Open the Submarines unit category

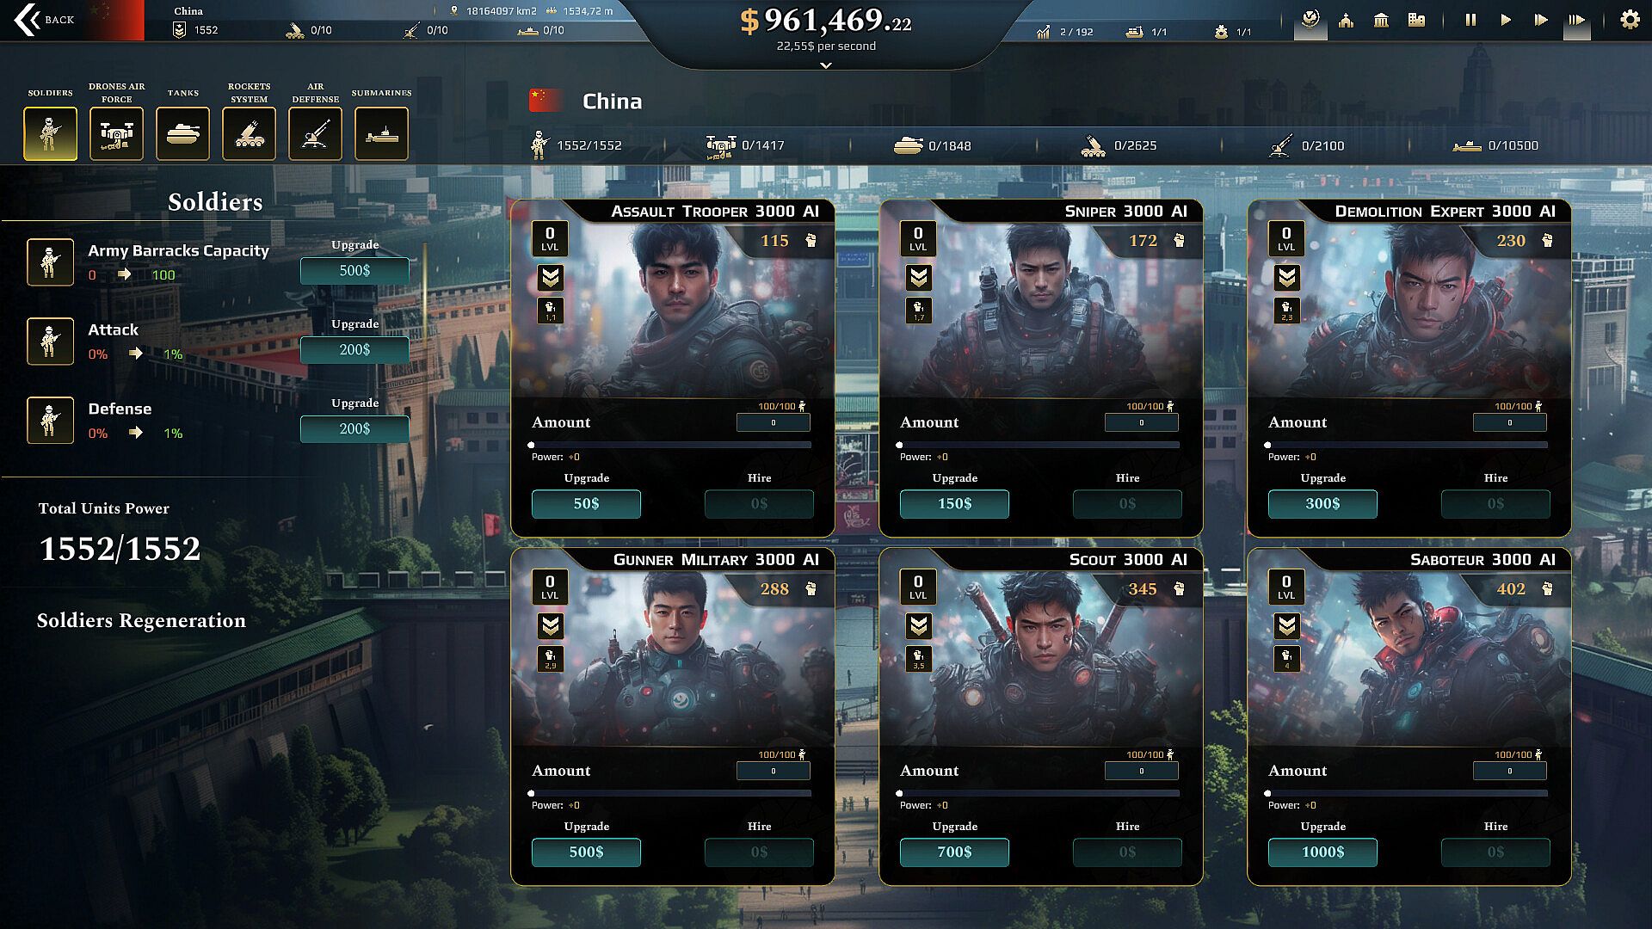pos(381,133)
